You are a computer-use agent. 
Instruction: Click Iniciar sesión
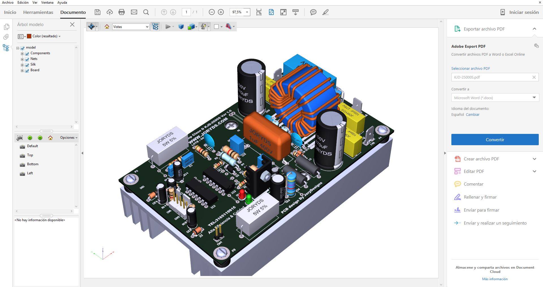click(x=524, y=12)
